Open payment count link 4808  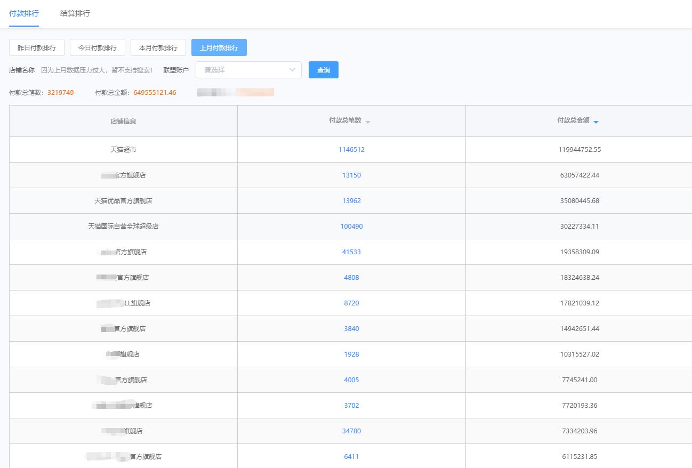(352, 278)
